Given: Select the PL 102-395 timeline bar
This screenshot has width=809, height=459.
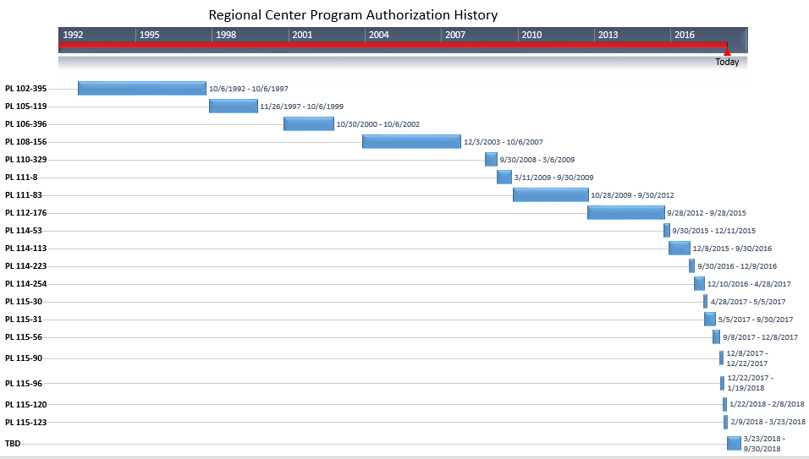Looking at the screenshot, I should tap(141, 88).
